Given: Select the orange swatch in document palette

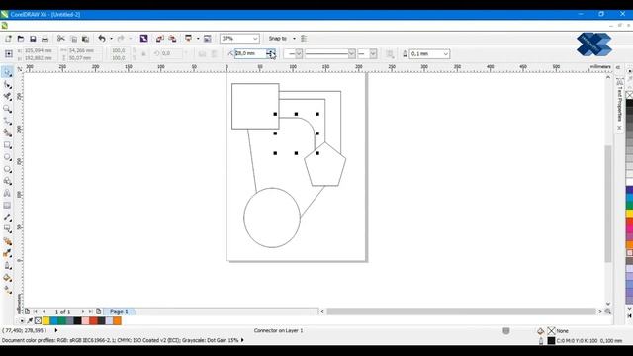Looking at the screenshot, I should [x=117, y=320].
